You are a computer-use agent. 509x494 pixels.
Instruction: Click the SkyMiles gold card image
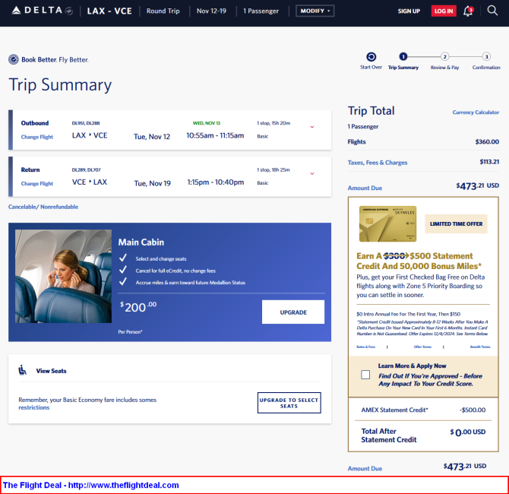[387, 223]
